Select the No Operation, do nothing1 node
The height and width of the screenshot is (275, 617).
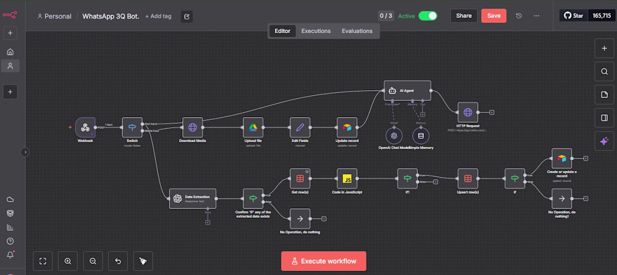pyautogui.click(x=561, y=198)
